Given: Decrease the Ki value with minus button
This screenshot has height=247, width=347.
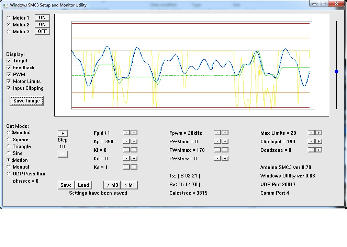Looking at the screenshot, I should pyautogui.click(x=126, y=150).
